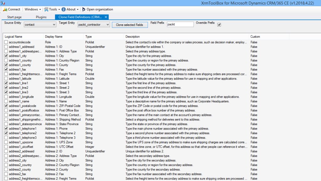Click the 'Address 1: Post Office Box' cell
The image size is (321, 181).
click(x=62, y=110)
